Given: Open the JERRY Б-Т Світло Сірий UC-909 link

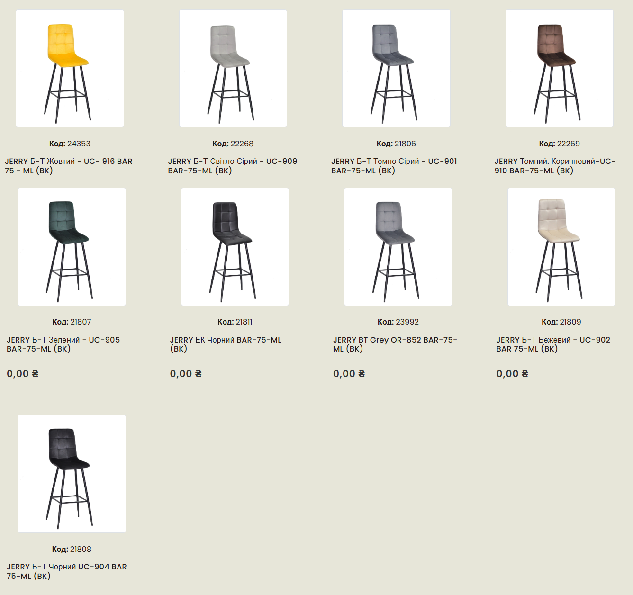Looking at the screenshot, I should click(233, 166).
